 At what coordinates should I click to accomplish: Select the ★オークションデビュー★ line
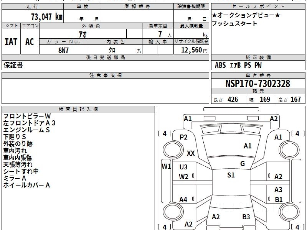pyautogui.click(x=246, y=16)
